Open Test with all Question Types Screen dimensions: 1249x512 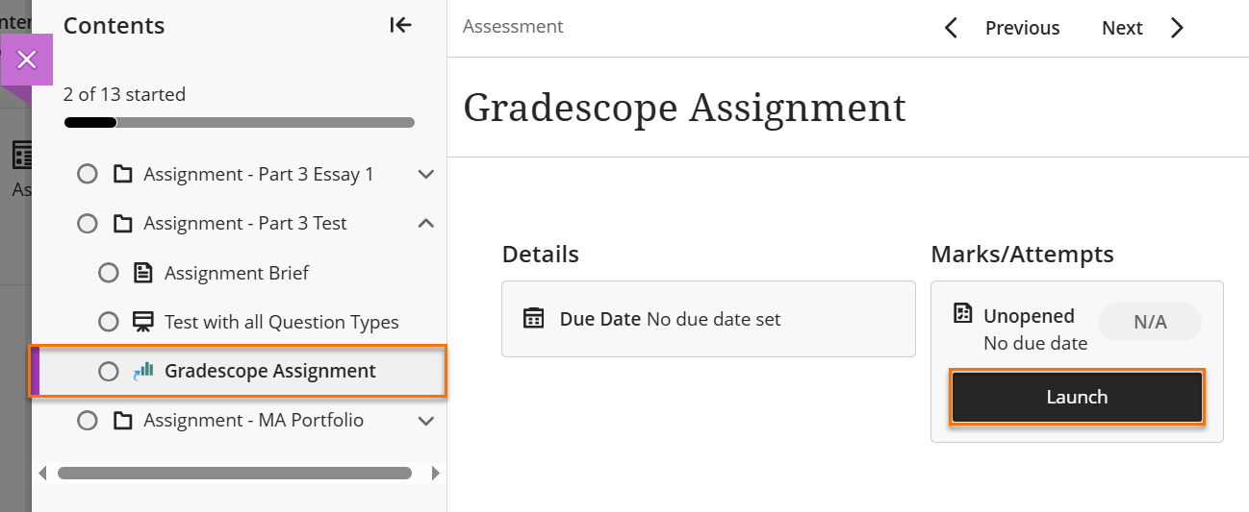point(281,322)
